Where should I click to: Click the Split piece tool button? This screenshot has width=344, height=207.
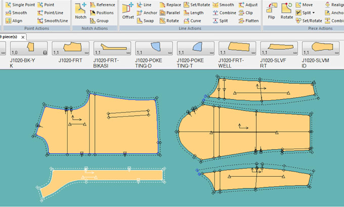pos(303,13)
